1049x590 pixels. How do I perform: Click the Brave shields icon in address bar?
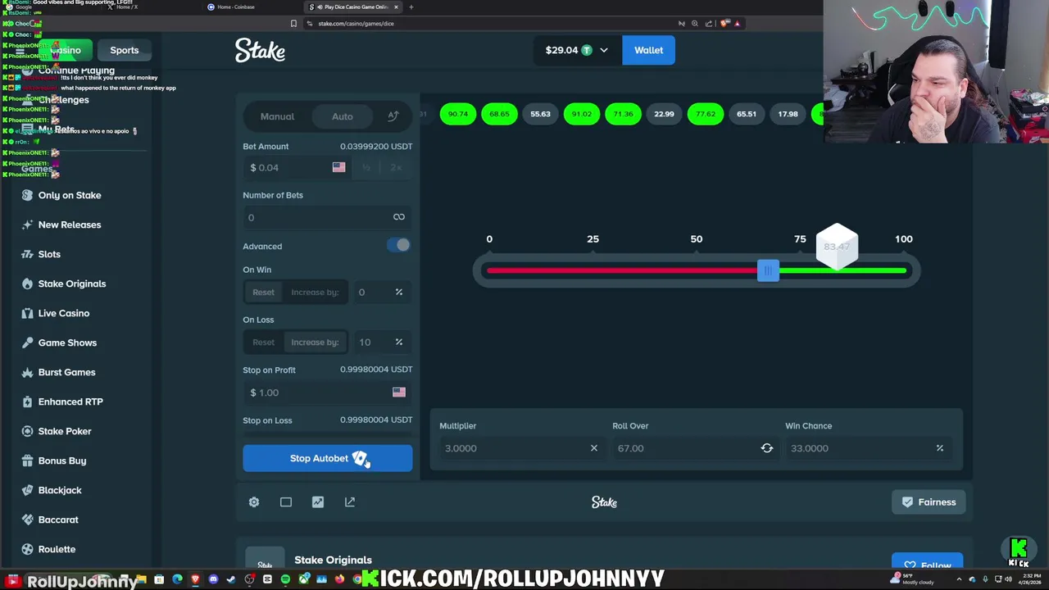(724, 23)
